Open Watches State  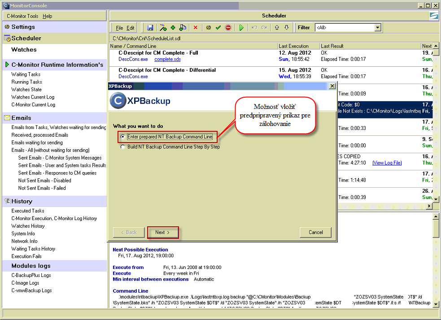pyautogui.click(x=26, y=90)
